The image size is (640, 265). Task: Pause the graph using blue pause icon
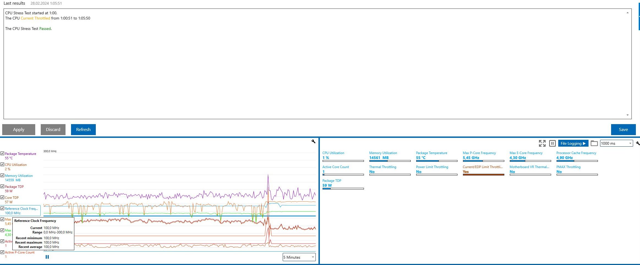coord(47,257)
